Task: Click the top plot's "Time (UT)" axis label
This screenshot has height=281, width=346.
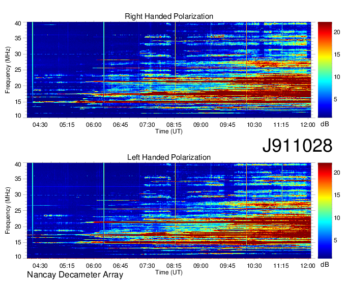Action: (x=169, y=131)
